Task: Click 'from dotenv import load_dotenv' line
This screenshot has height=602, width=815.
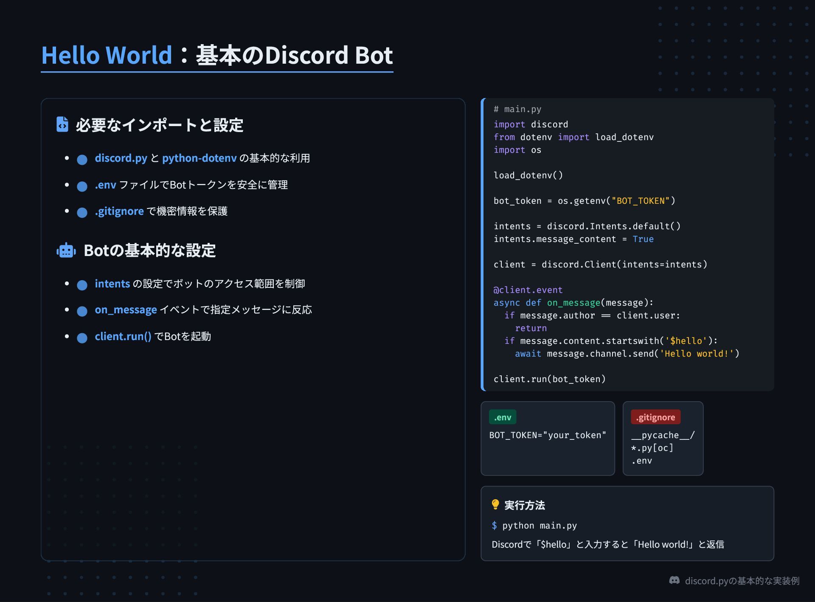Action: click(x=573, y=137)
